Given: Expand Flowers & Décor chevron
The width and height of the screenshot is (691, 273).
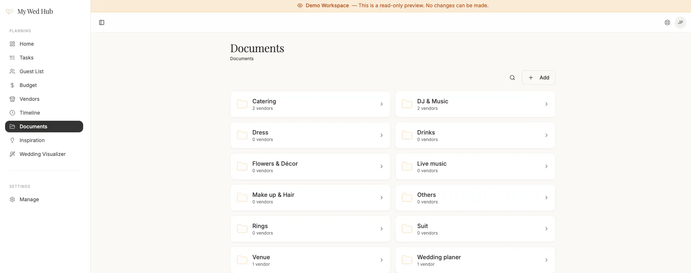Looking at the screenshot, I should click(382, 166).
